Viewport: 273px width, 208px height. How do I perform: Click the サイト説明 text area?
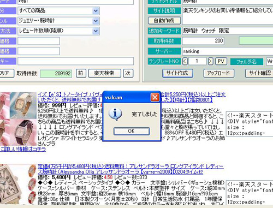pyautogui.click(x=228, y=16)
